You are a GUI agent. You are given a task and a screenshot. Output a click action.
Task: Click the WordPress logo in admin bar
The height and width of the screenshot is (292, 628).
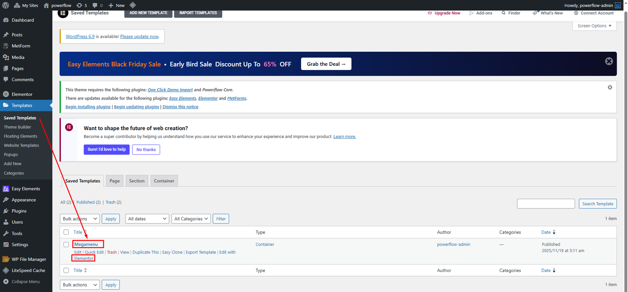[5, 5]
